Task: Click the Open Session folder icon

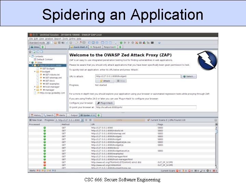Action: coord(55,43)
